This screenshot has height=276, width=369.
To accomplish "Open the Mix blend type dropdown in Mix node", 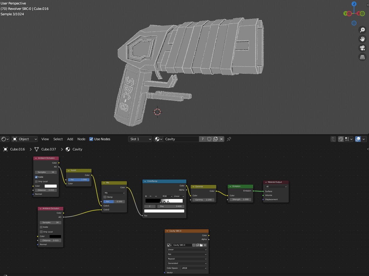I will tap(114, 193).
